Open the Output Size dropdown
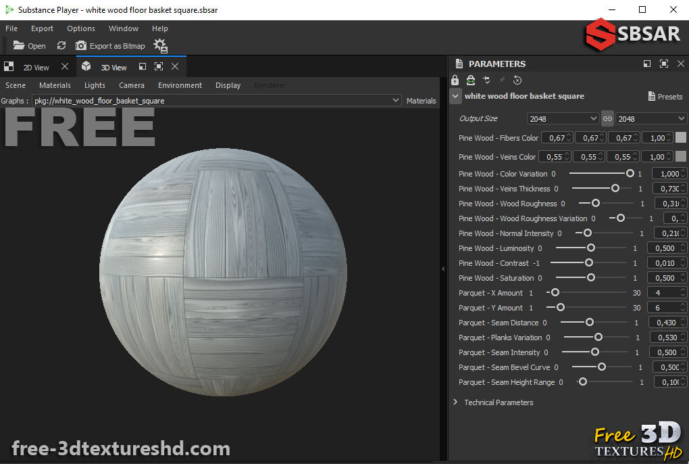Image resolution: width=689 pixels, height=464 pixels. (x=562, y=118)
